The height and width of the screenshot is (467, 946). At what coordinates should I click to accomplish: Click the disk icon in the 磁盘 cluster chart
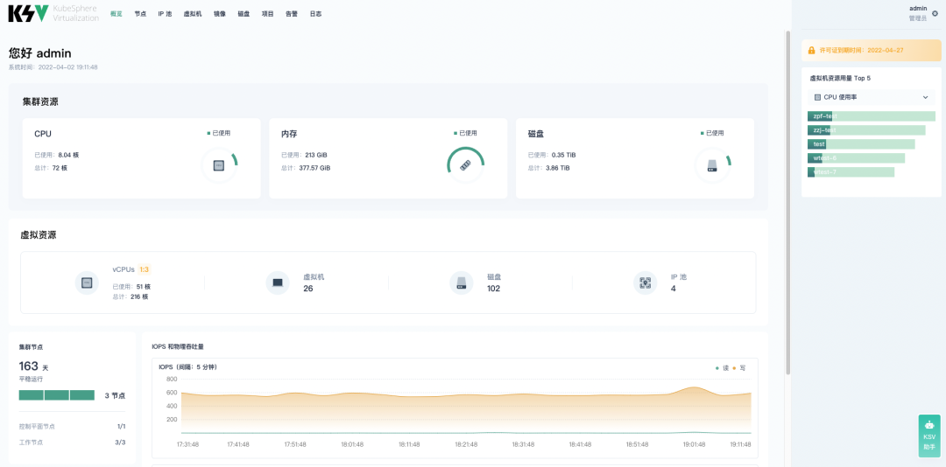[712, 164]
